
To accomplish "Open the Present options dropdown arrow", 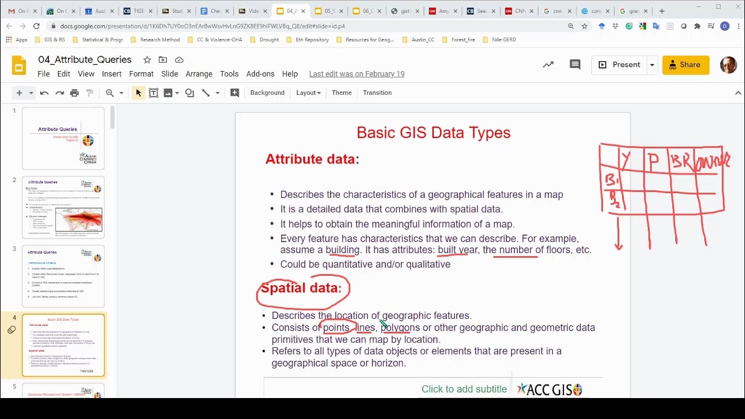I will [652, 65].
